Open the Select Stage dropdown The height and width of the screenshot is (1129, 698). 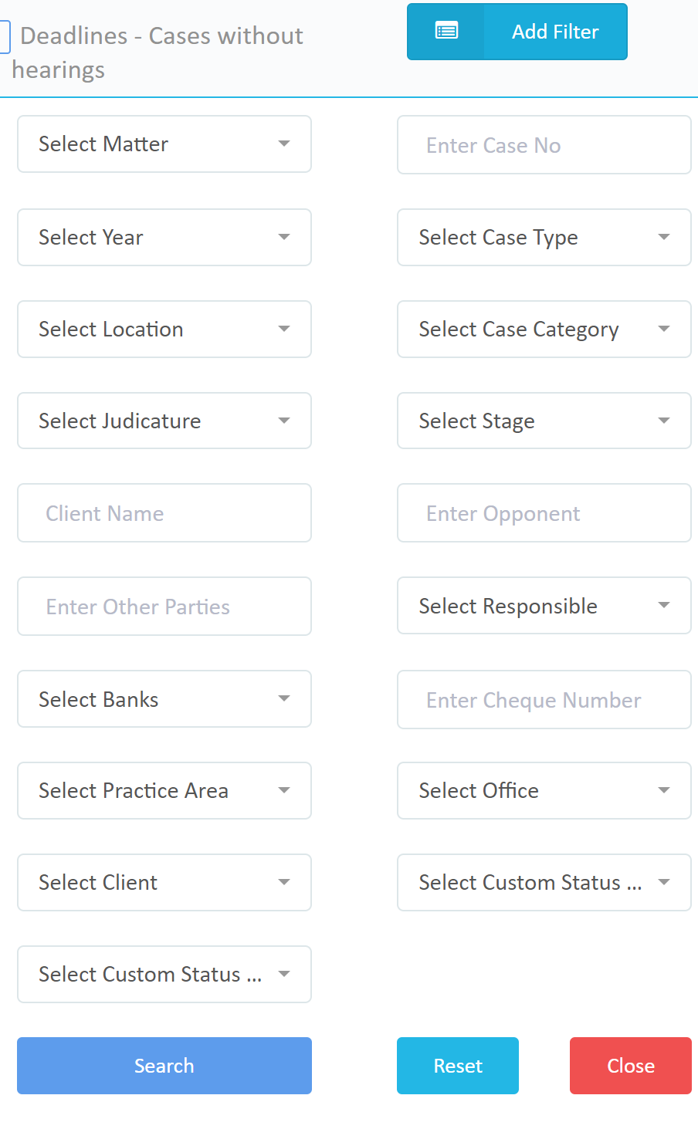[x=544, y=421]
